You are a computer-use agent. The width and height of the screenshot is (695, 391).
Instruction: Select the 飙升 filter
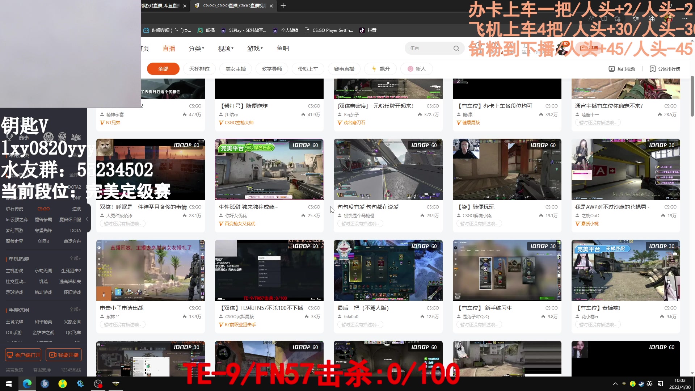[380, 69]
